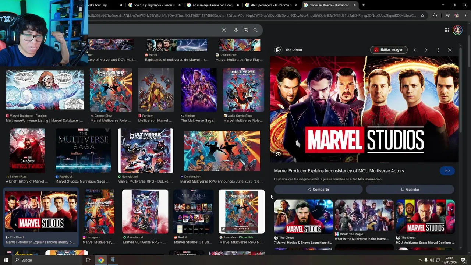Click the Editar imagen button
This screenshot has height=265, width=471.
pyautogui.click(x=389, y=50)
